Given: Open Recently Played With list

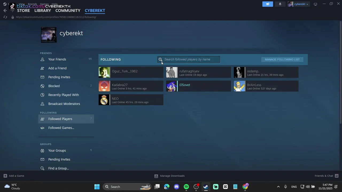Looking at the screenshot, I should tap(66, 95).
